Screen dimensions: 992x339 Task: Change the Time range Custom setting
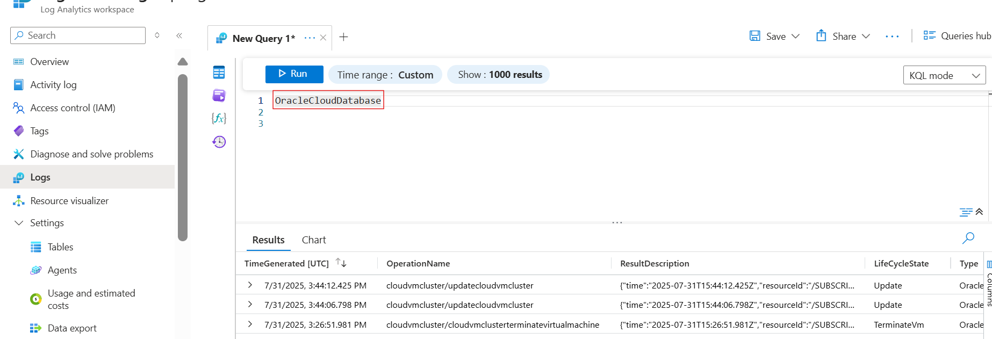tap(385, 75)
